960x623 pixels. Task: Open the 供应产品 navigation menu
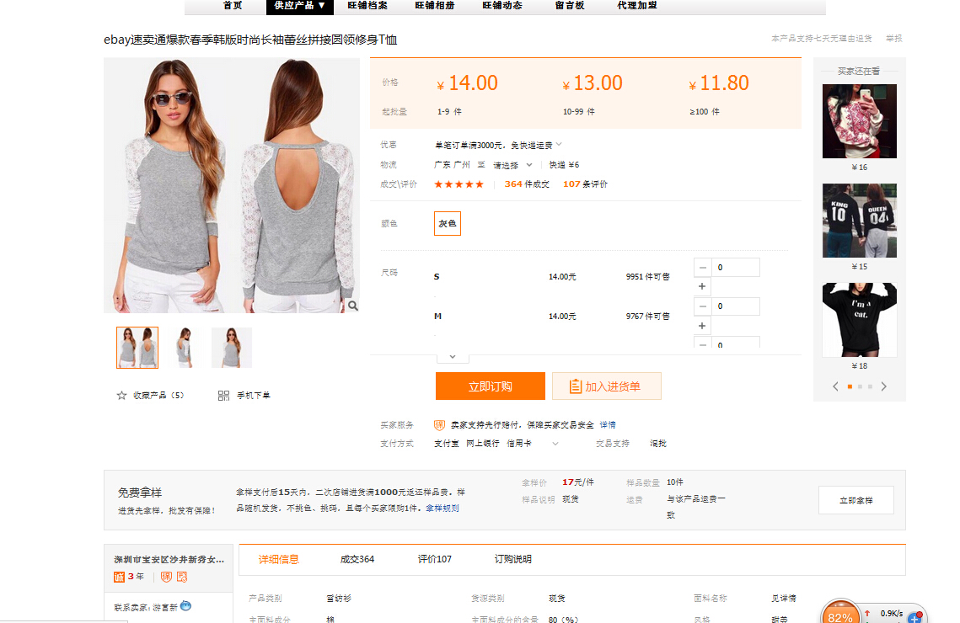[x=299, y=6]
